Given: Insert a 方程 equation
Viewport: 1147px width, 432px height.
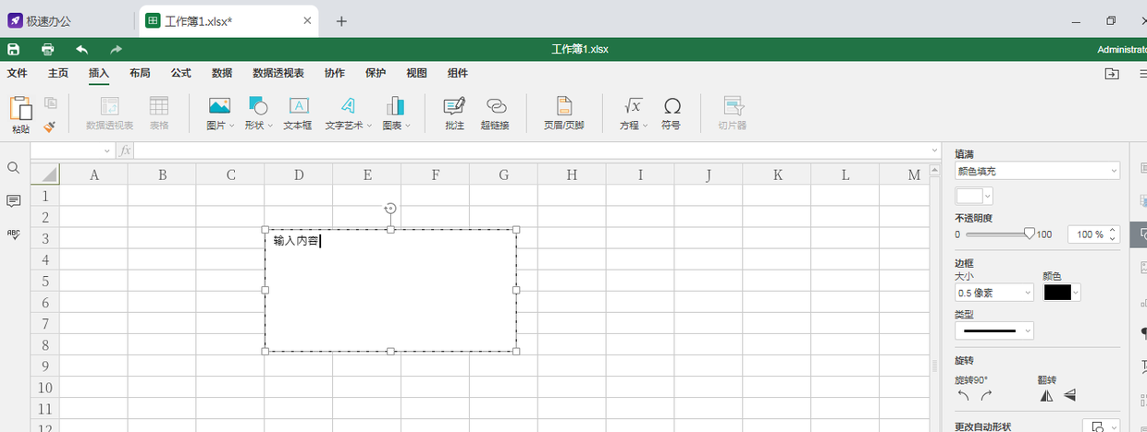Looking at the screenshot, I should pos(634,113).
